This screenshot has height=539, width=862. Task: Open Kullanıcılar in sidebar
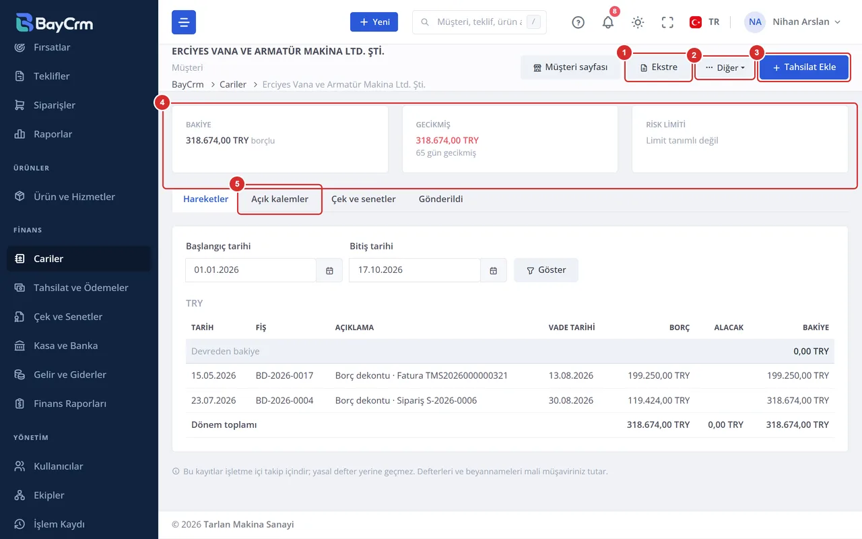tap(79, 466)
